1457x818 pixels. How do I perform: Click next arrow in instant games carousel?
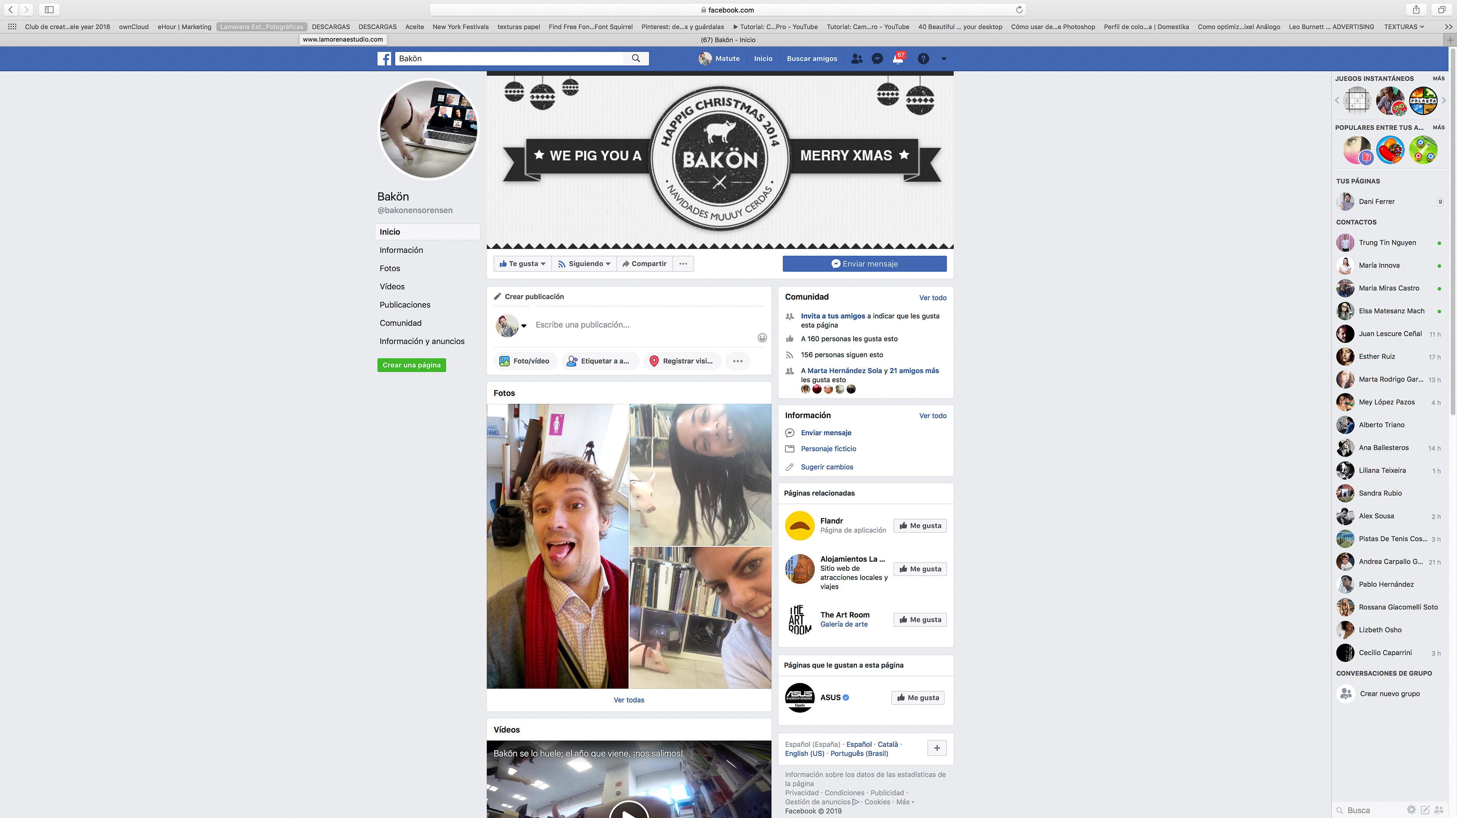(x=1443, y=100)
